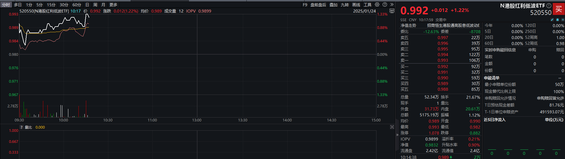Select the 60分 period tab
This screenshot has width=565, height=159.
[x=77, y=5]
